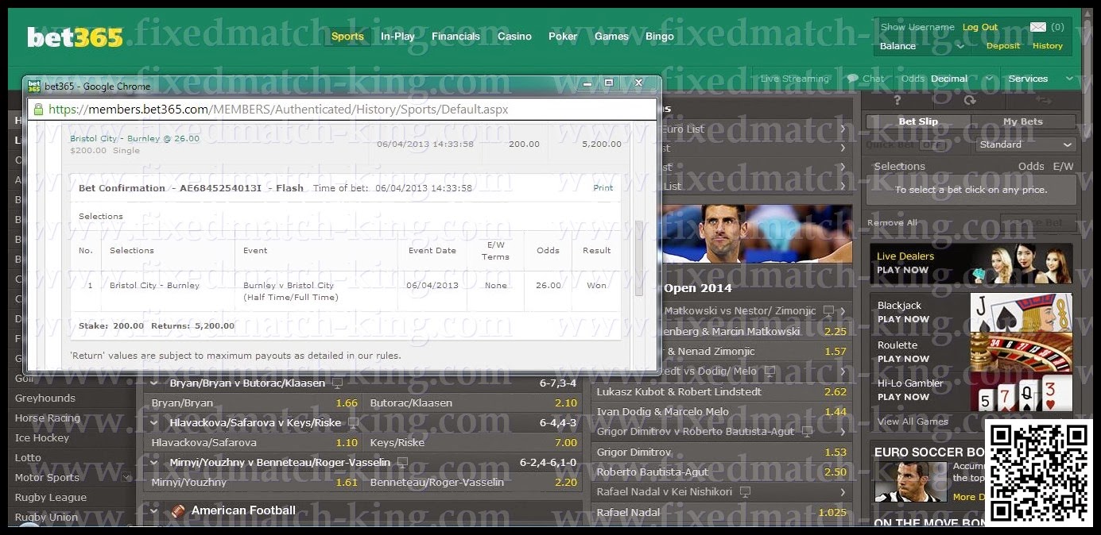Select Bryan/Bryan odds 1.66
Screen dimensions: 1101x535
(x=347, y=403)
